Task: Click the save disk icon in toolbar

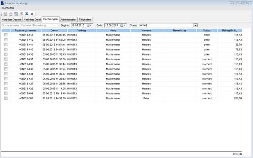Action: [x=5, y=14]
